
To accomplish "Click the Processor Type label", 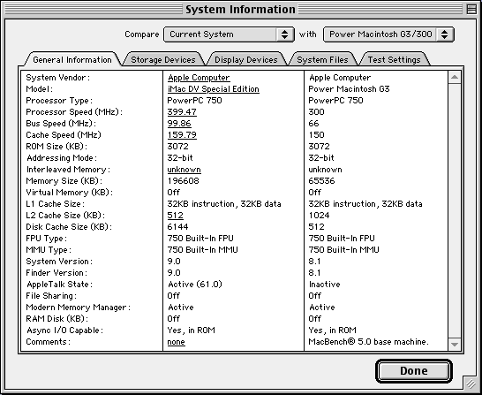I will click(59, 101).
